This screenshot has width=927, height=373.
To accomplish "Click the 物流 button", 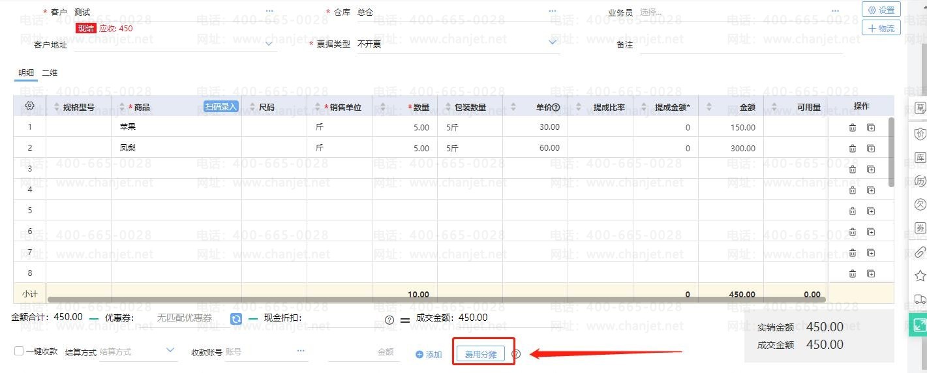I will point(881,28).
